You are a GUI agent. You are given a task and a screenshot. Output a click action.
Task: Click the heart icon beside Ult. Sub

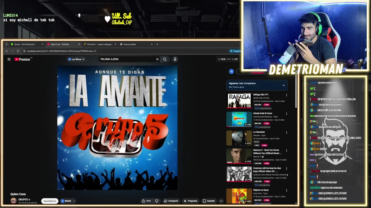coord(108,19)
